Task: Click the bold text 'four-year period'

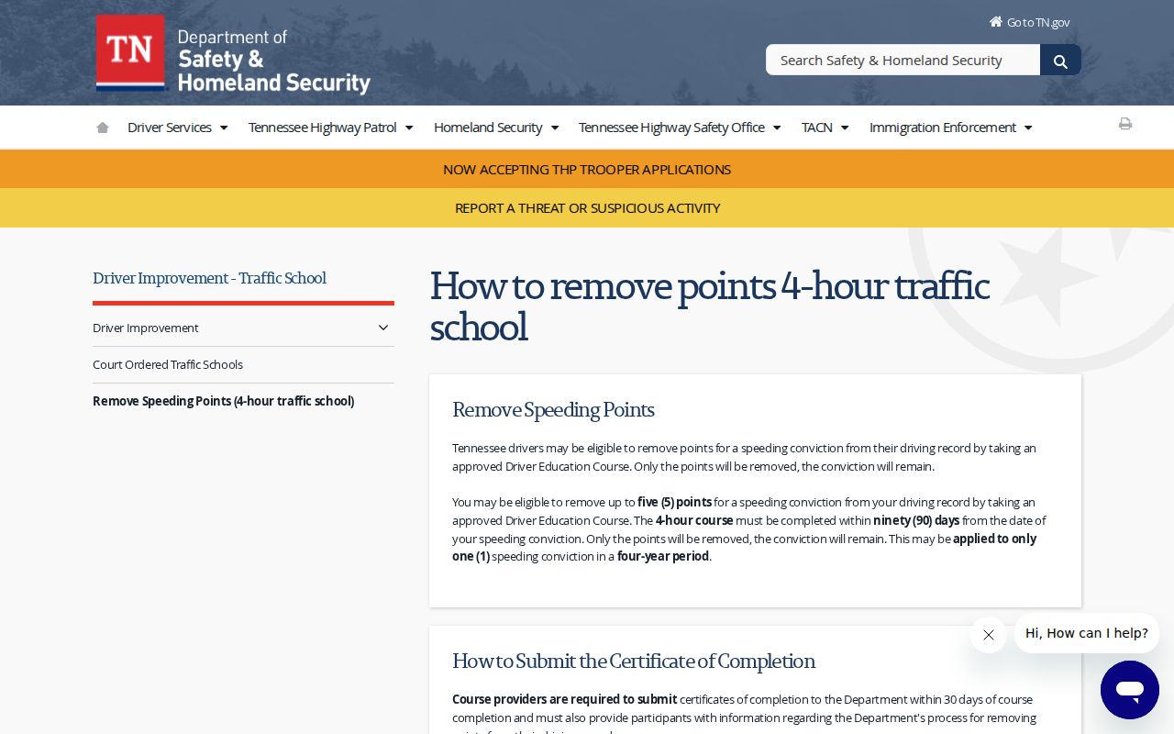Action: point(663,556)
